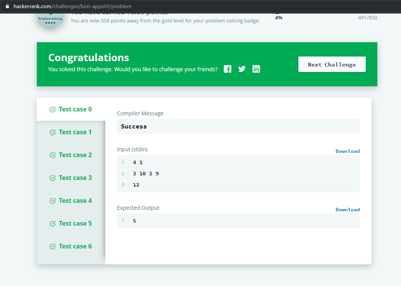Click the lock icon in address bar
The height and width of the screenshot is (286, 401).
click(x=7, y=6)
